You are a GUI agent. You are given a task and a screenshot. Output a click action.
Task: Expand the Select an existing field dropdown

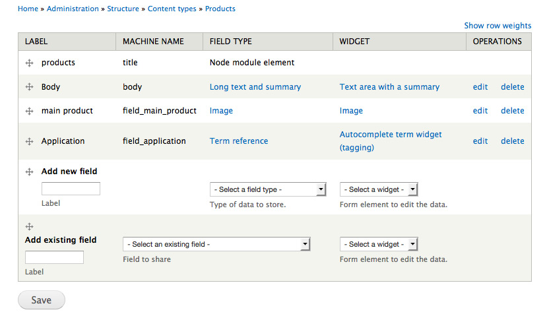coord(216,244)
